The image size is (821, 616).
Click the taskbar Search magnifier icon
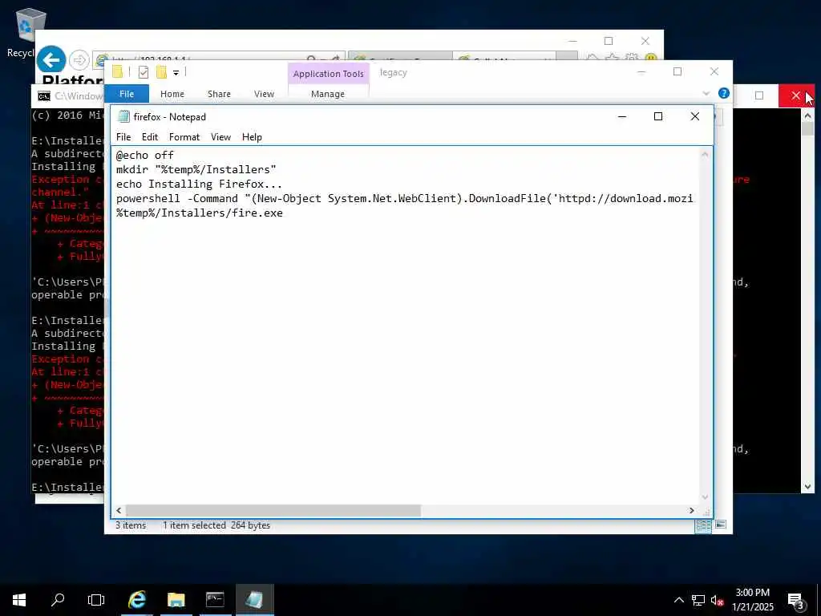[x=58, y=600]
